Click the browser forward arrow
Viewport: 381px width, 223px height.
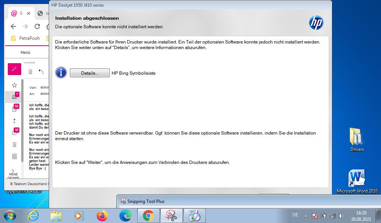point(25,26)
